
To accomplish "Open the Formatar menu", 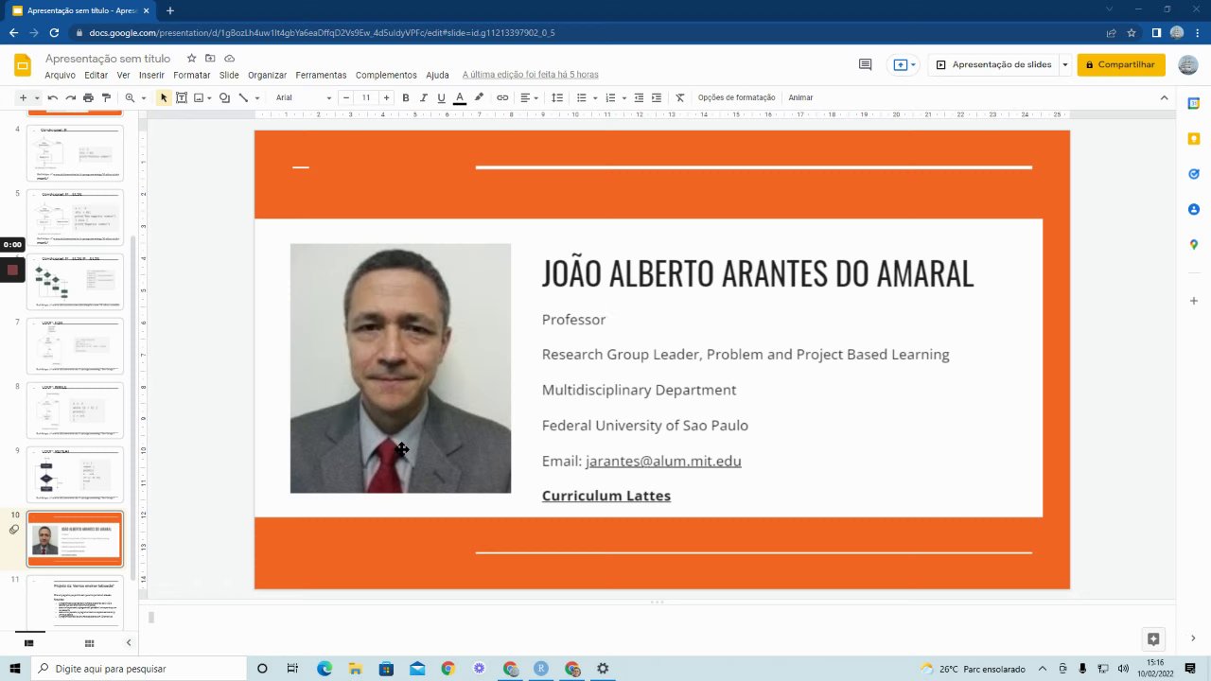I will pyautogui.click(x=192, y=75).
